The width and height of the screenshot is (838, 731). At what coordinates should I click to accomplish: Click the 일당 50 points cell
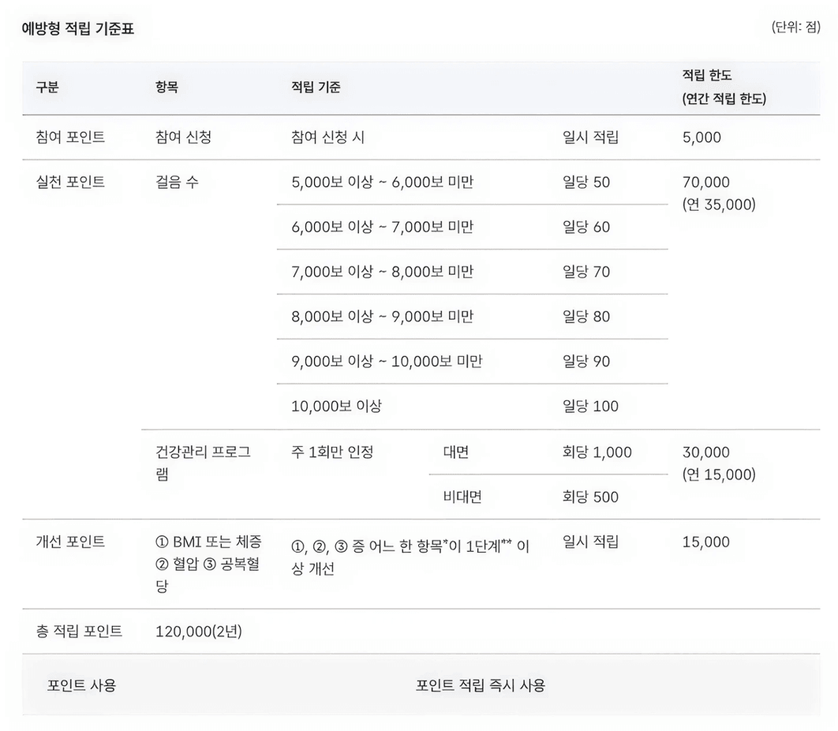point(586,182)
